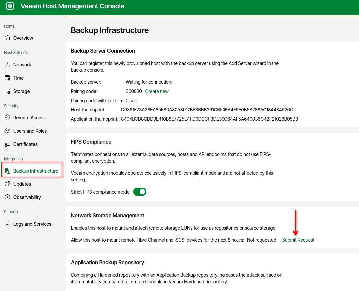The image size is (359, 291).
Task: Click Create new pairing code link
Action: point(157,91)
